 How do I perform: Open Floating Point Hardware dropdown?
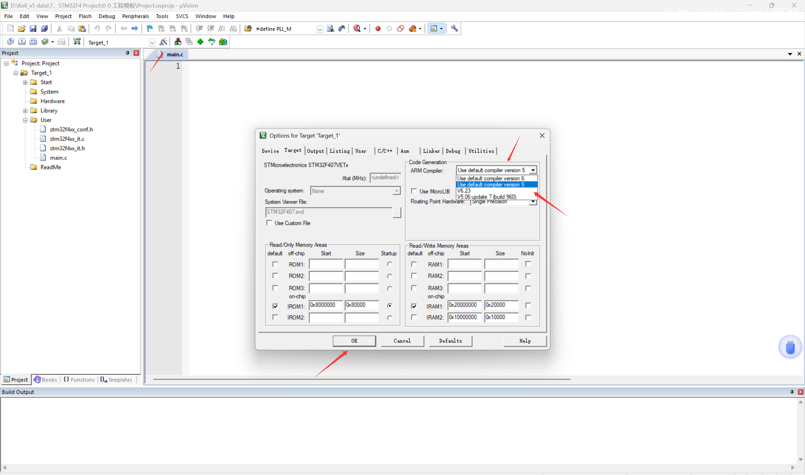pyautogui.click(x=533, y=202)
